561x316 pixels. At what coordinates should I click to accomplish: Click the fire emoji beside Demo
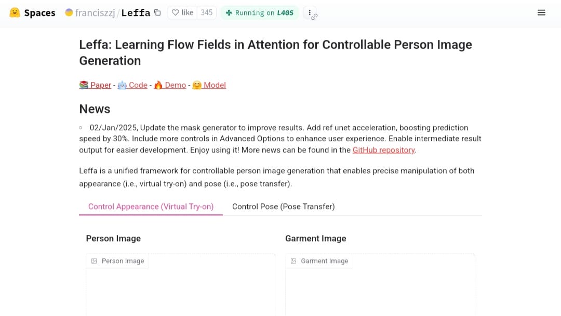tap(158, 85)
